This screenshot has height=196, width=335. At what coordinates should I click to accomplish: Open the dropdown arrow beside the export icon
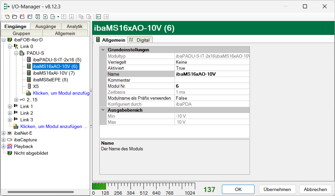(58, 17)
